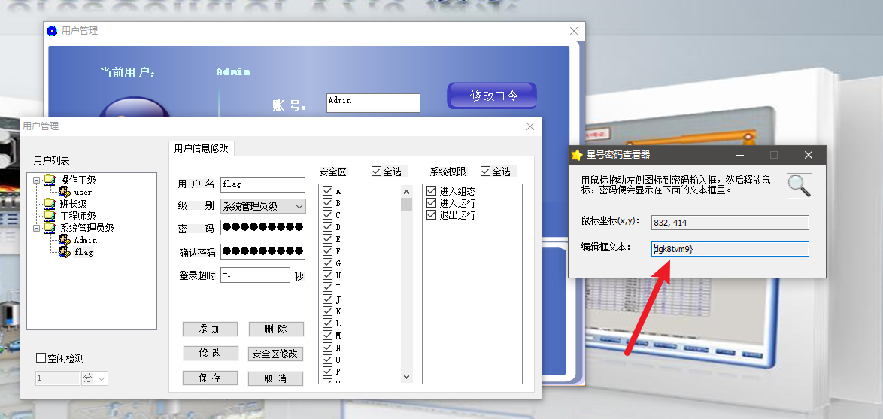Screen dimensions: 883x419
Task: Uncheck security zone A
Action: pyautogui.click(x=327, y=191)
